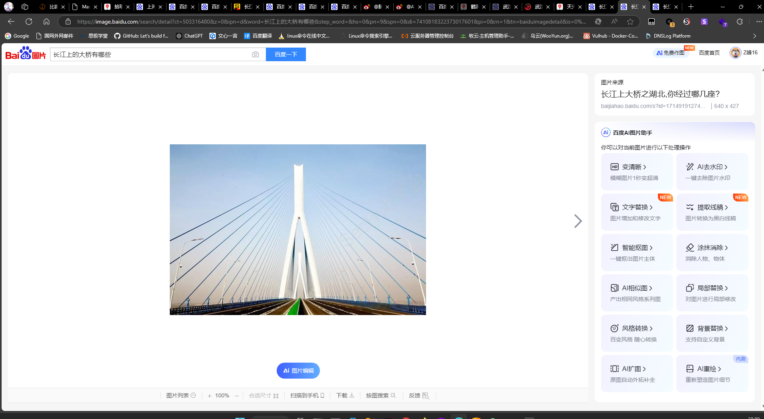This screenshot has height=419, width=764.
Task: Open browser settings three-dot menu
Action: [759, 22]
